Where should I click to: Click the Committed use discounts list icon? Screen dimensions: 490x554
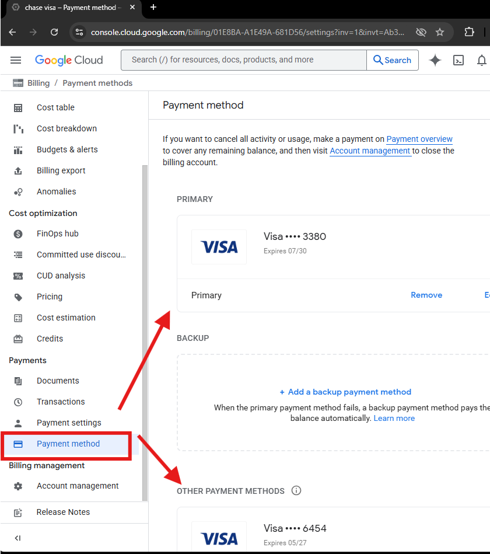tap(18, 255)
